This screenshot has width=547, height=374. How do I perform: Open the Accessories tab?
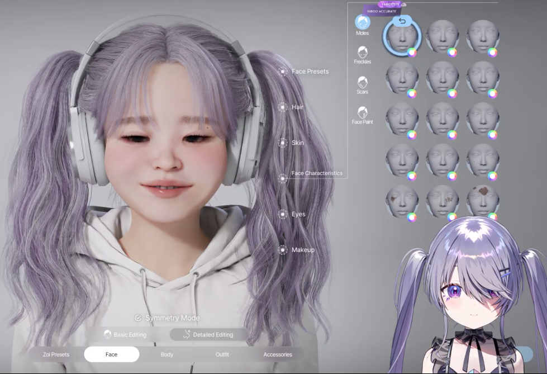(278, 354)
